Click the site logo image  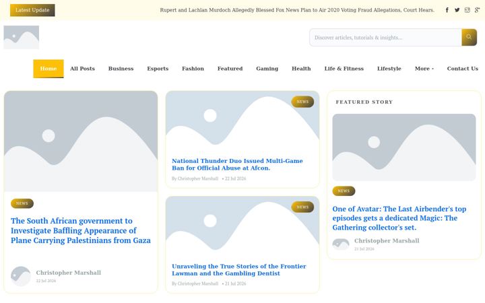[22, 37]
